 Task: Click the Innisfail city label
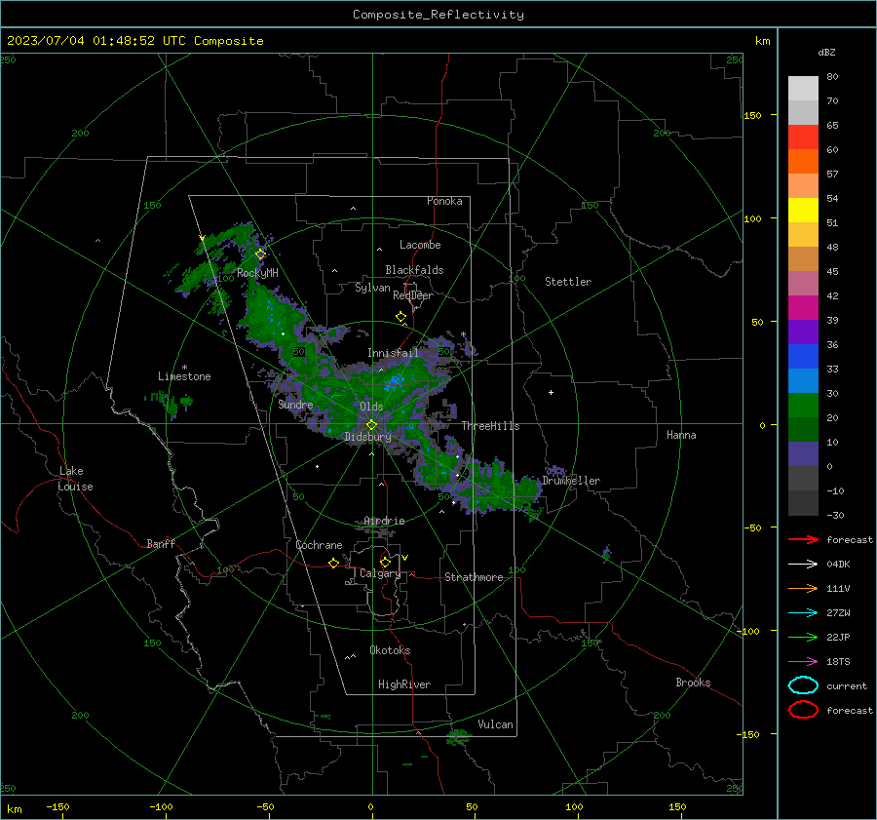coord(393,353)
